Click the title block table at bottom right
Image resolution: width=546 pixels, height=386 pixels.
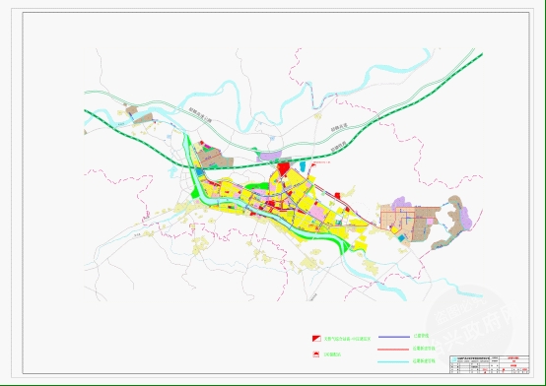489,364
